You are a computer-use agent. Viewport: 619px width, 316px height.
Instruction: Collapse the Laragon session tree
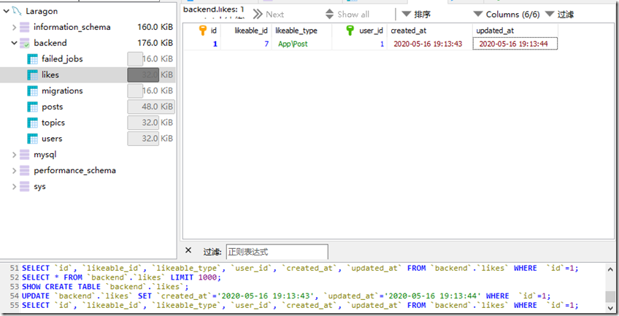click(x=6, y=12)
